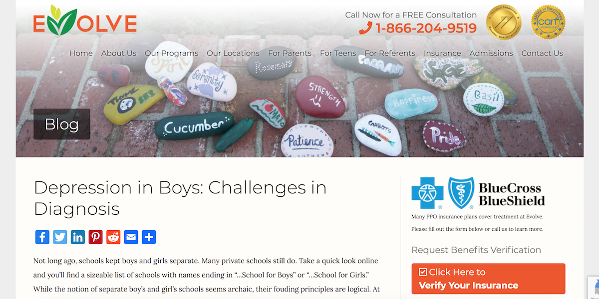Open the CARF accreditation badge
The width and height of the screenshot is (599, 299).
548,22
